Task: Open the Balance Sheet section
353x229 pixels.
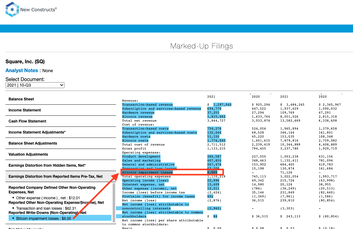Action: point(61,99)
